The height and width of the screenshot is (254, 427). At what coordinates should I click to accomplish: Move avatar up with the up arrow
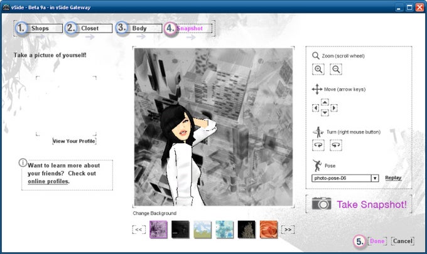[325, 102]
